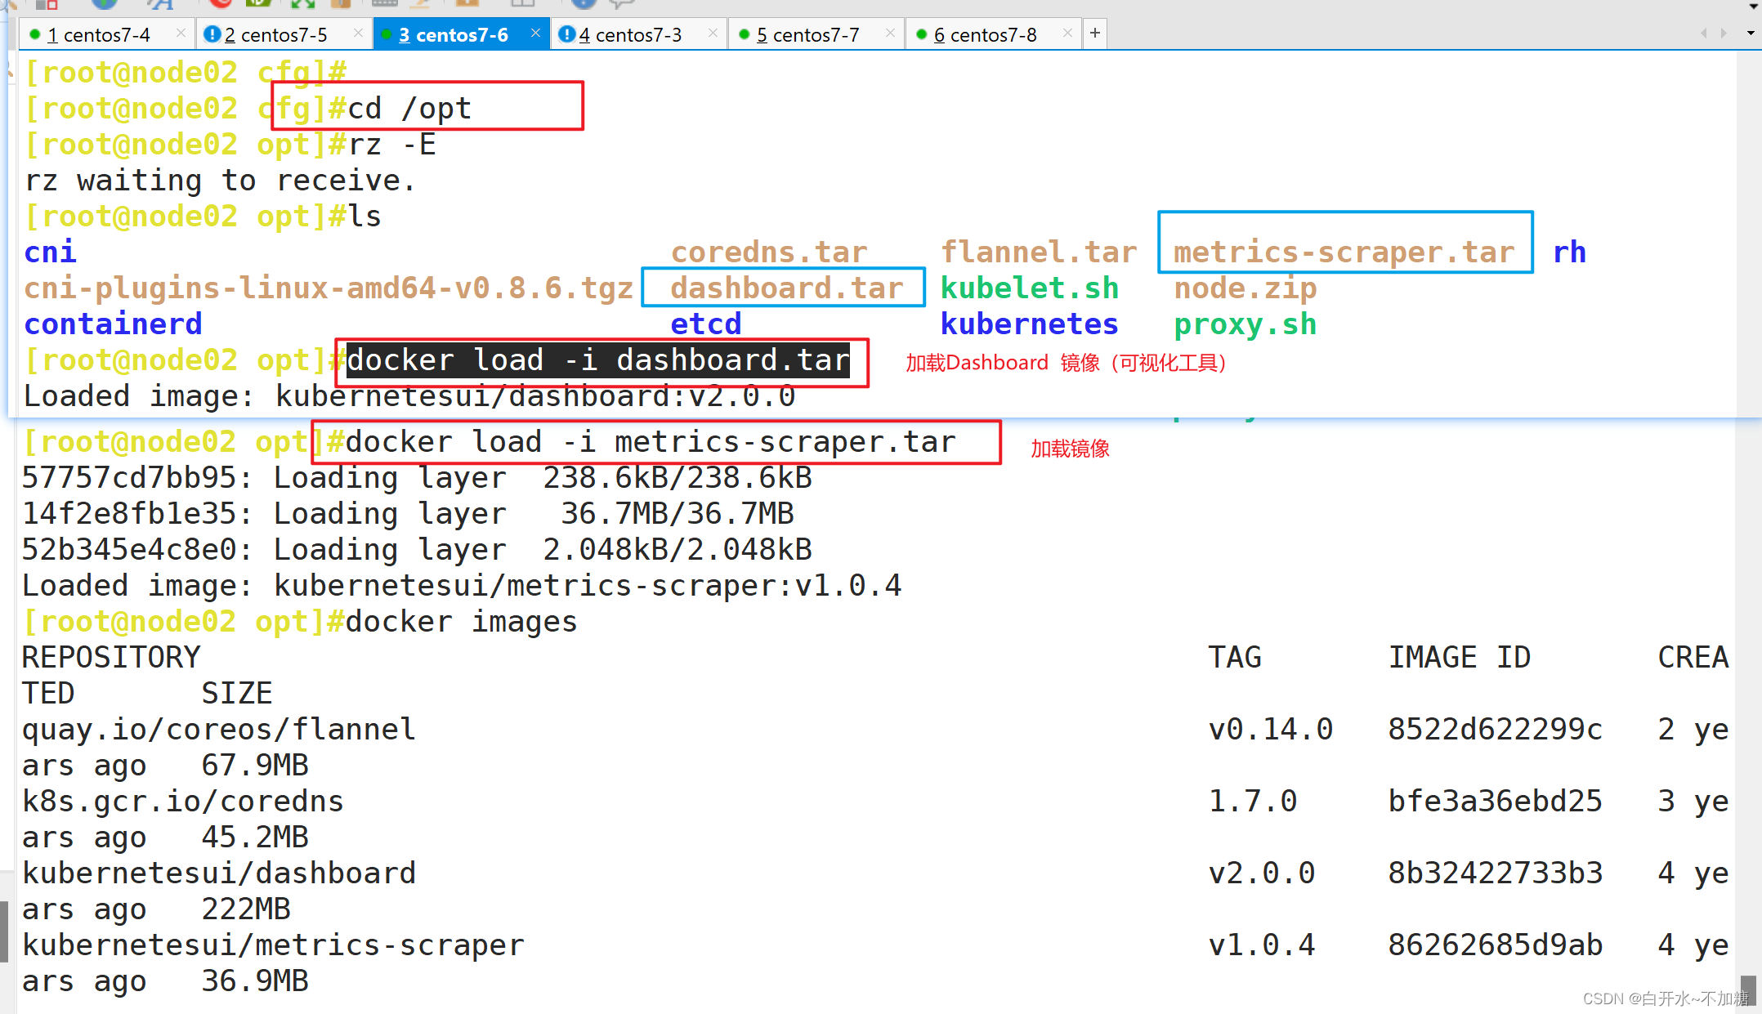Click 'kubernetesui/dashboard' in the images table
The width and height of the screenshot is (1762, 1014).
pos(219,873)
